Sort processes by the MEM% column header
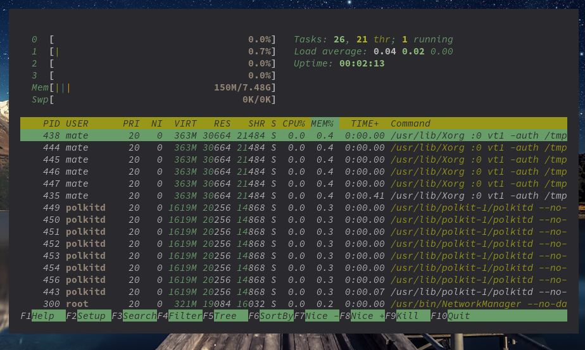 click(322, 123)
